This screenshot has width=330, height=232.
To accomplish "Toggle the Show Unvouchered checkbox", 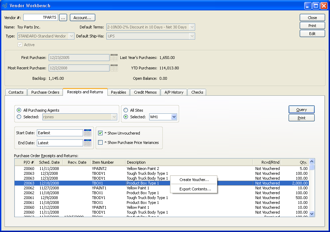I will 100,133.
